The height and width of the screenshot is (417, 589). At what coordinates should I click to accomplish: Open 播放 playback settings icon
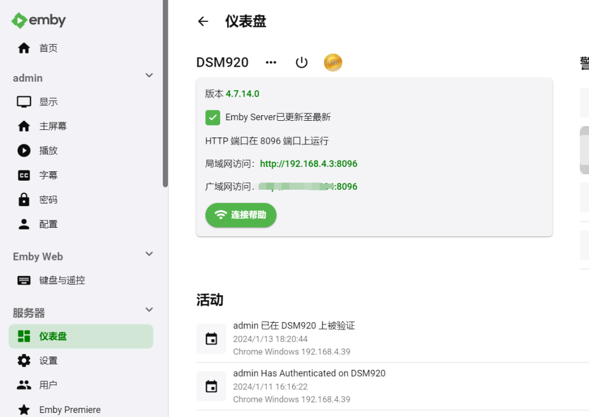[24, 151]
